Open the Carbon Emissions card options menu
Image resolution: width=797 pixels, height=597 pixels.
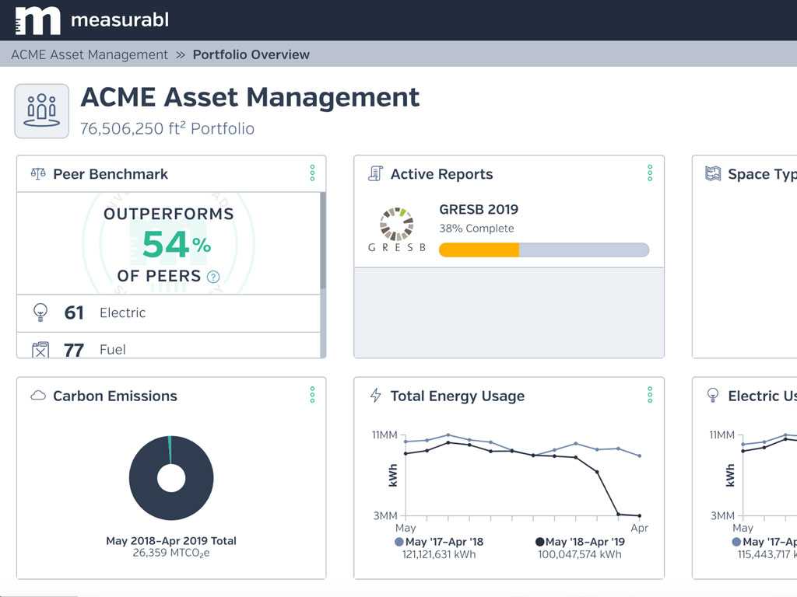tap(311, 396)
